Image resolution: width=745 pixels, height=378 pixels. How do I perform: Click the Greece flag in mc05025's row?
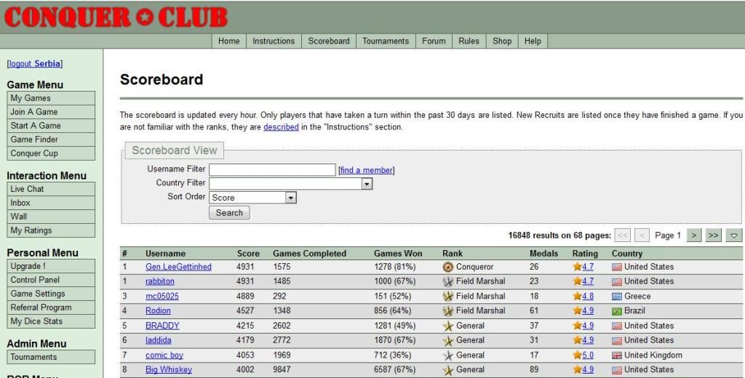[x=617, y=297]
